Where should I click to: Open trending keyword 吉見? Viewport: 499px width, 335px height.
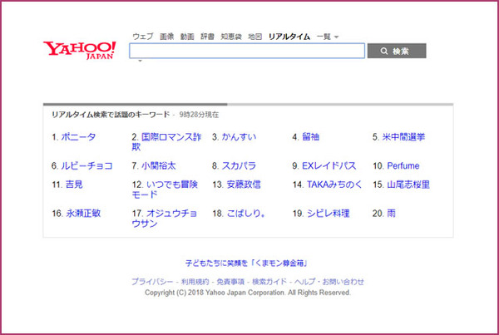pos(74,185)
